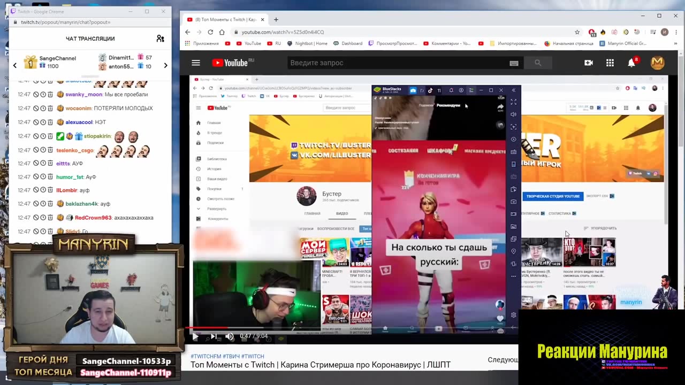The width and height of the screenshot is (685, 385).
Task: Open the ПросмотрПросмот bookmark
Action: (x=392, y=43)
